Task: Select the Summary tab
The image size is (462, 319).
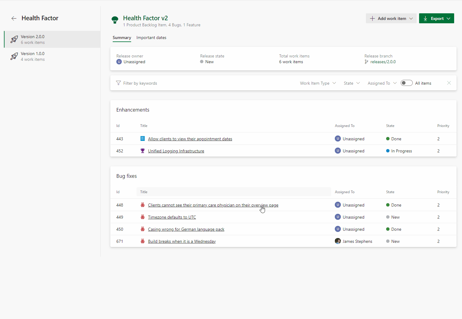Action: click(x=122, y=37)
